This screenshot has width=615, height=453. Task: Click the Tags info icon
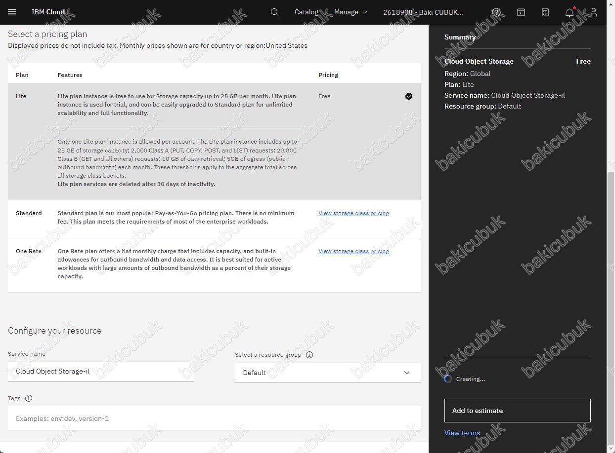(29, 398)
